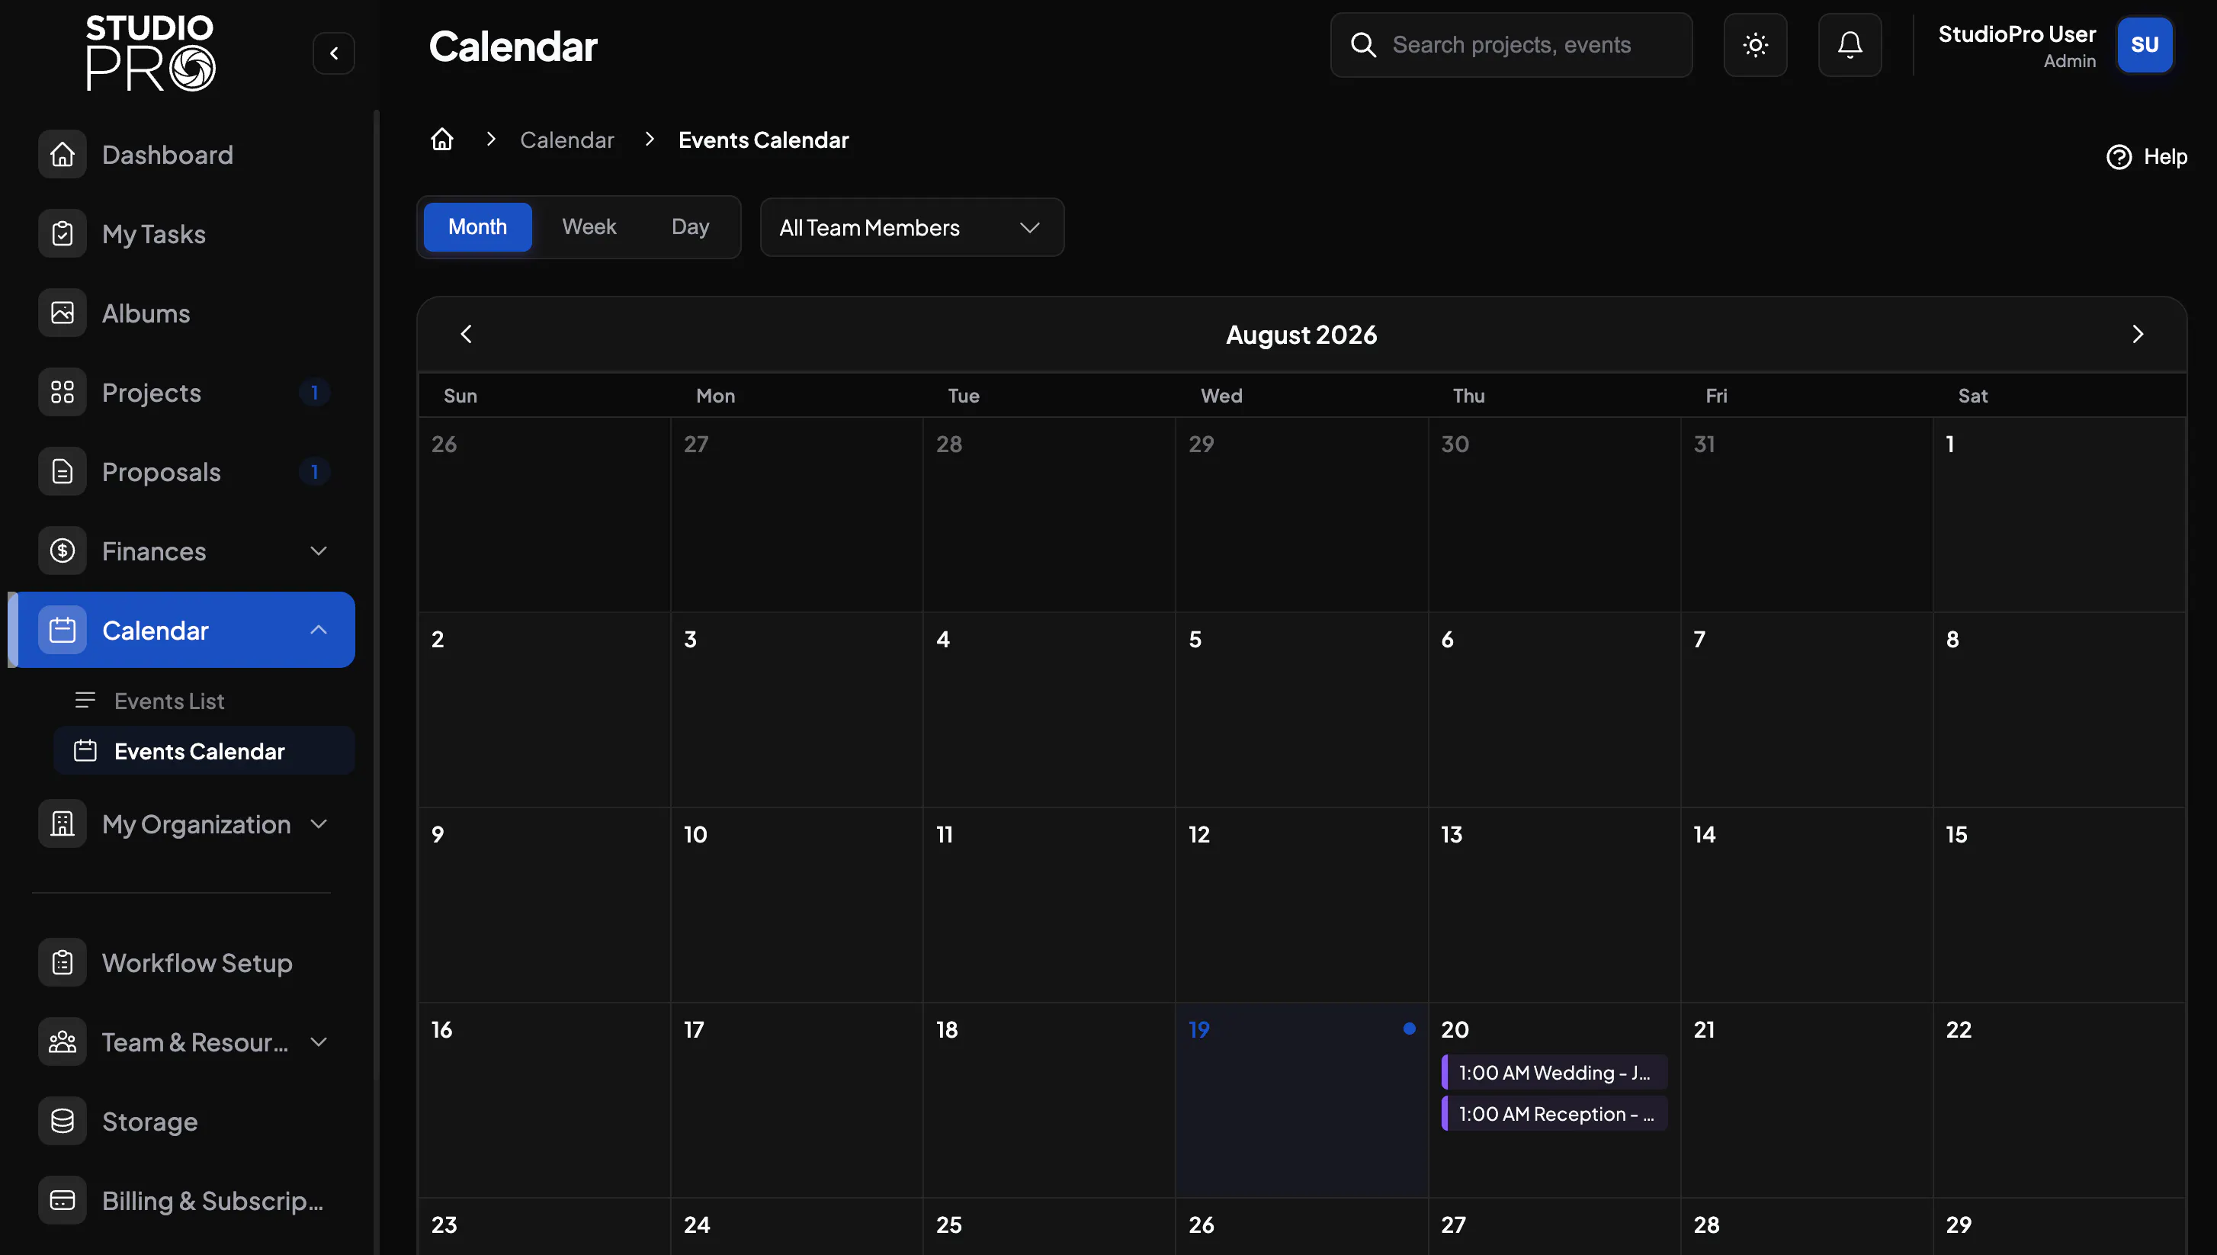Click the Projects badge showing 1
2217x1255 pixels.
[315, 392]
